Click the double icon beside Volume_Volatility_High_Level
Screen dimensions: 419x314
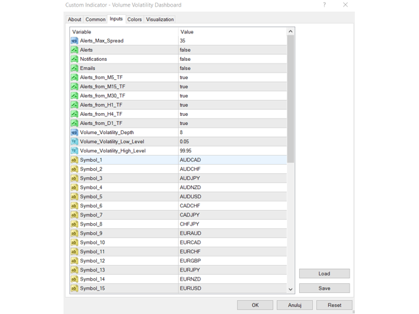point(74,151)
